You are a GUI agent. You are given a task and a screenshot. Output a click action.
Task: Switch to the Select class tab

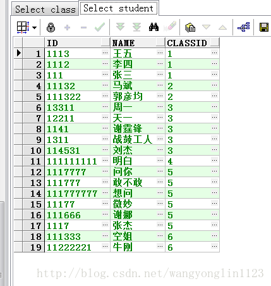tap(45, 9)
